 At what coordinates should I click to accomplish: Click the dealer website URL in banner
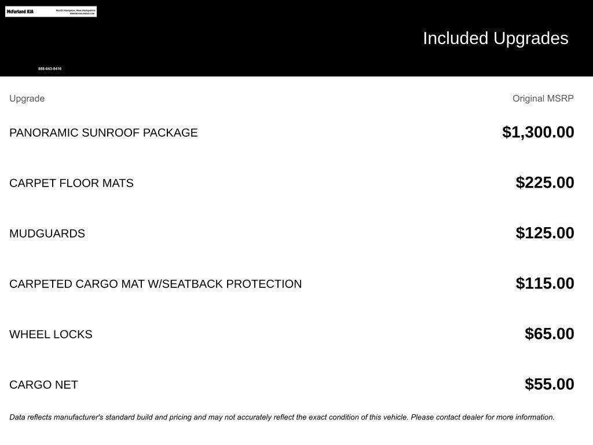(81, 14)
